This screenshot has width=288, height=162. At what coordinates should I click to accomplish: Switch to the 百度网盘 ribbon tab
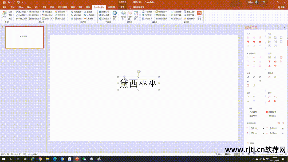coord(112,7)
